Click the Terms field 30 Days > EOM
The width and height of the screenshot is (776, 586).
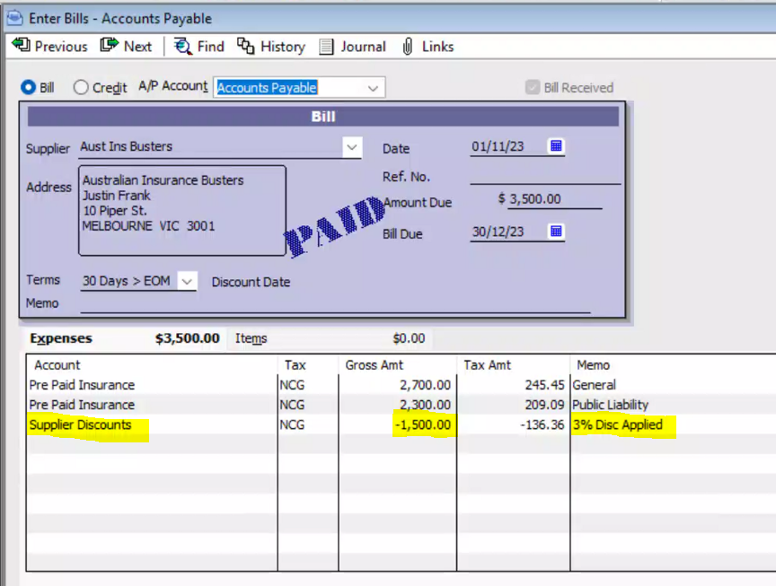[128, 281]
